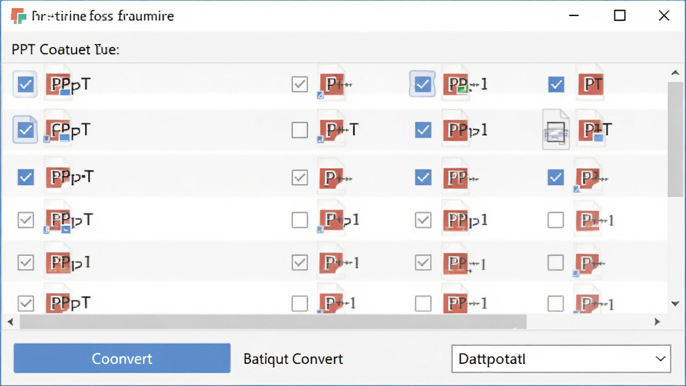
Task: Click the Batiqut Convert label
Action: click(x=293, y=359)
